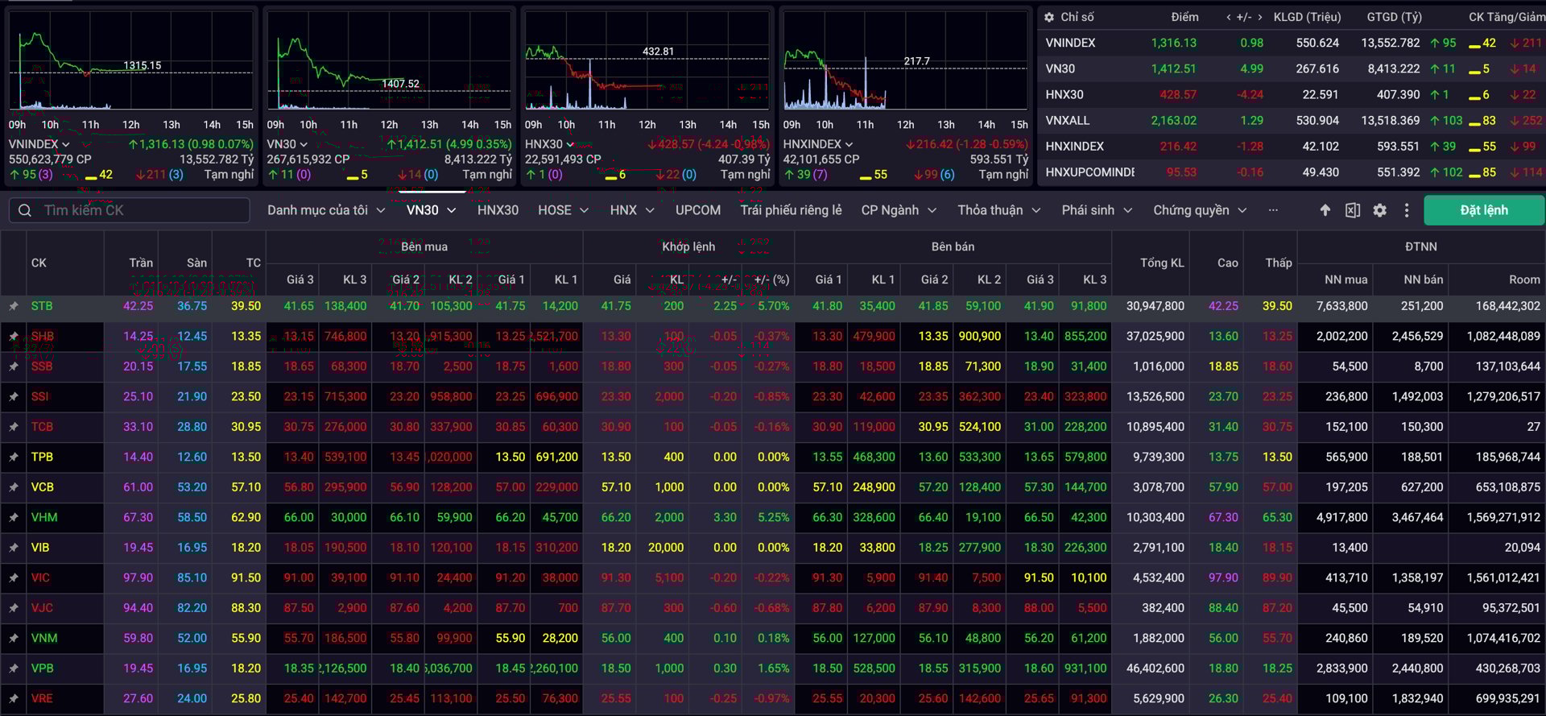The height and width of the screenshot is (716, 1546).
Task: Click VNM stock symbol
Action: coord(44,638)
